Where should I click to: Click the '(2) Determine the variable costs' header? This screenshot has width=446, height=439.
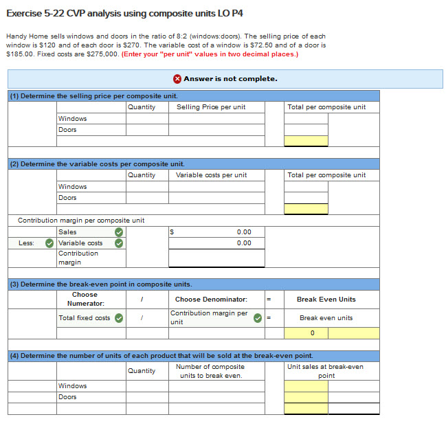[x=98, y=164]
